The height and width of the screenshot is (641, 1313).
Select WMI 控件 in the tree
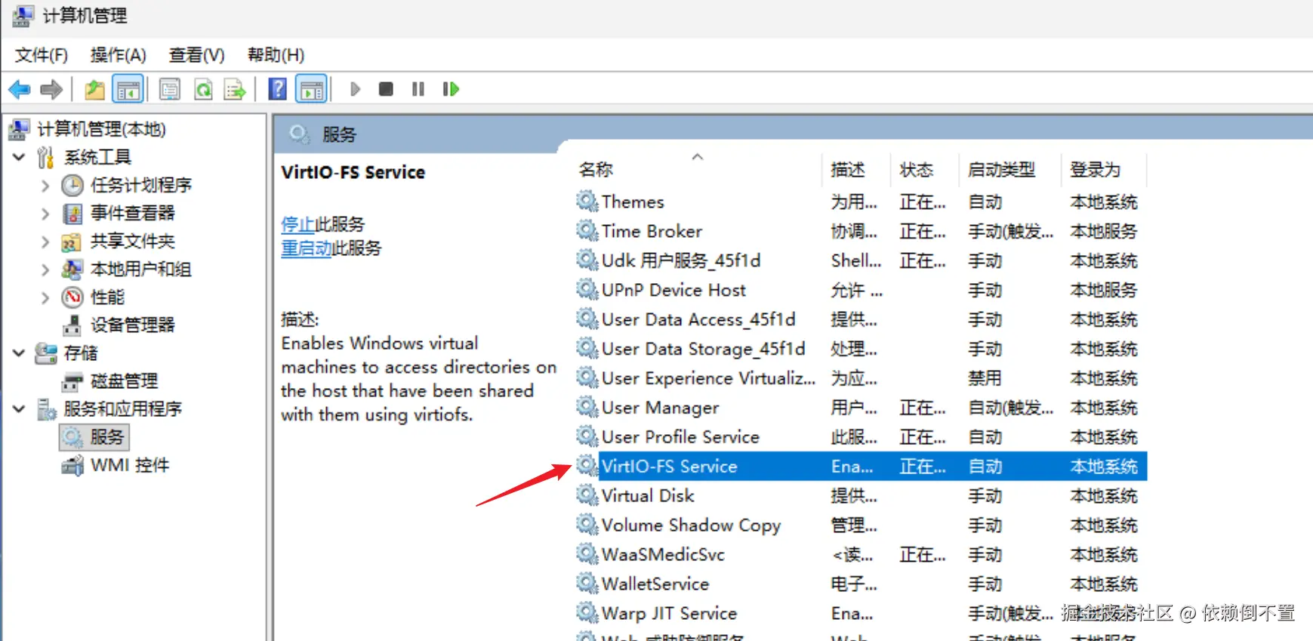coord(129,465)
